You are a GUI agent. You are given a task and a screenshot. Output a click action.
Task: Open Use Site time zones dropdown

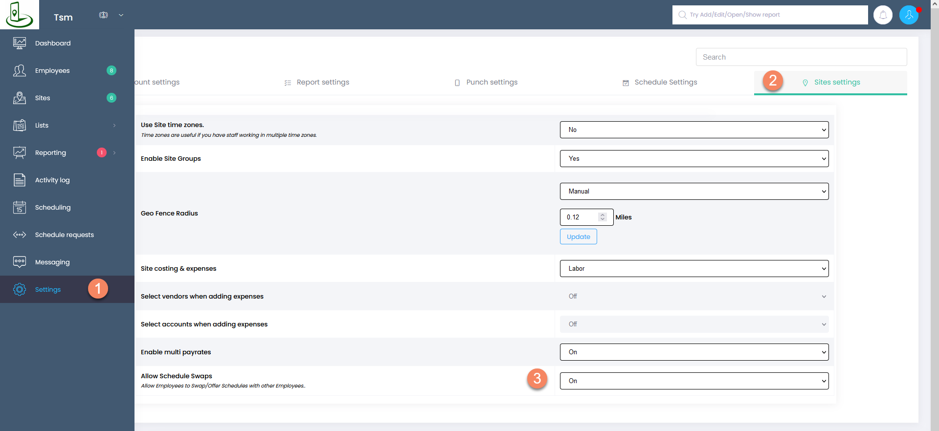tap(694, 129)
